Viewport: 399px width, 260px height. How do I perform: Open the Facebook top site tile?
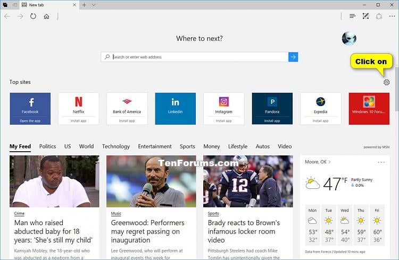tap(30, 109)
